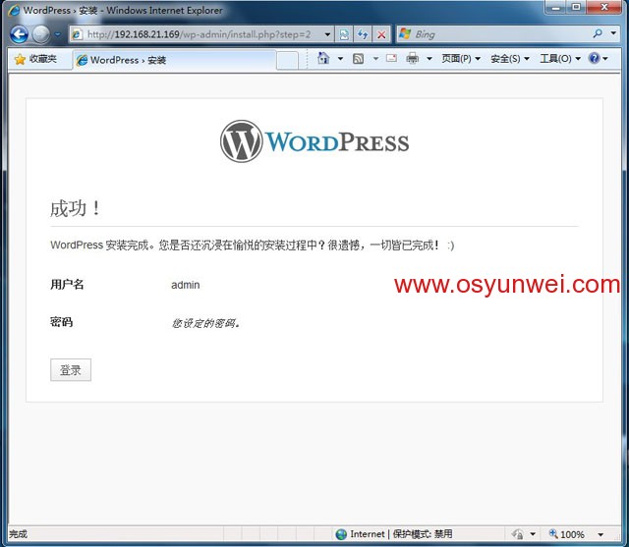Expand the Feeds dropdown arrow
629x547 pixels.
(375, 59)
